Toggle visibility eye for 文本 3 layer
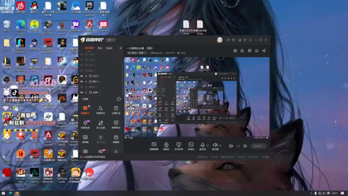Viewport: 348px width, 196px height. 82,60
